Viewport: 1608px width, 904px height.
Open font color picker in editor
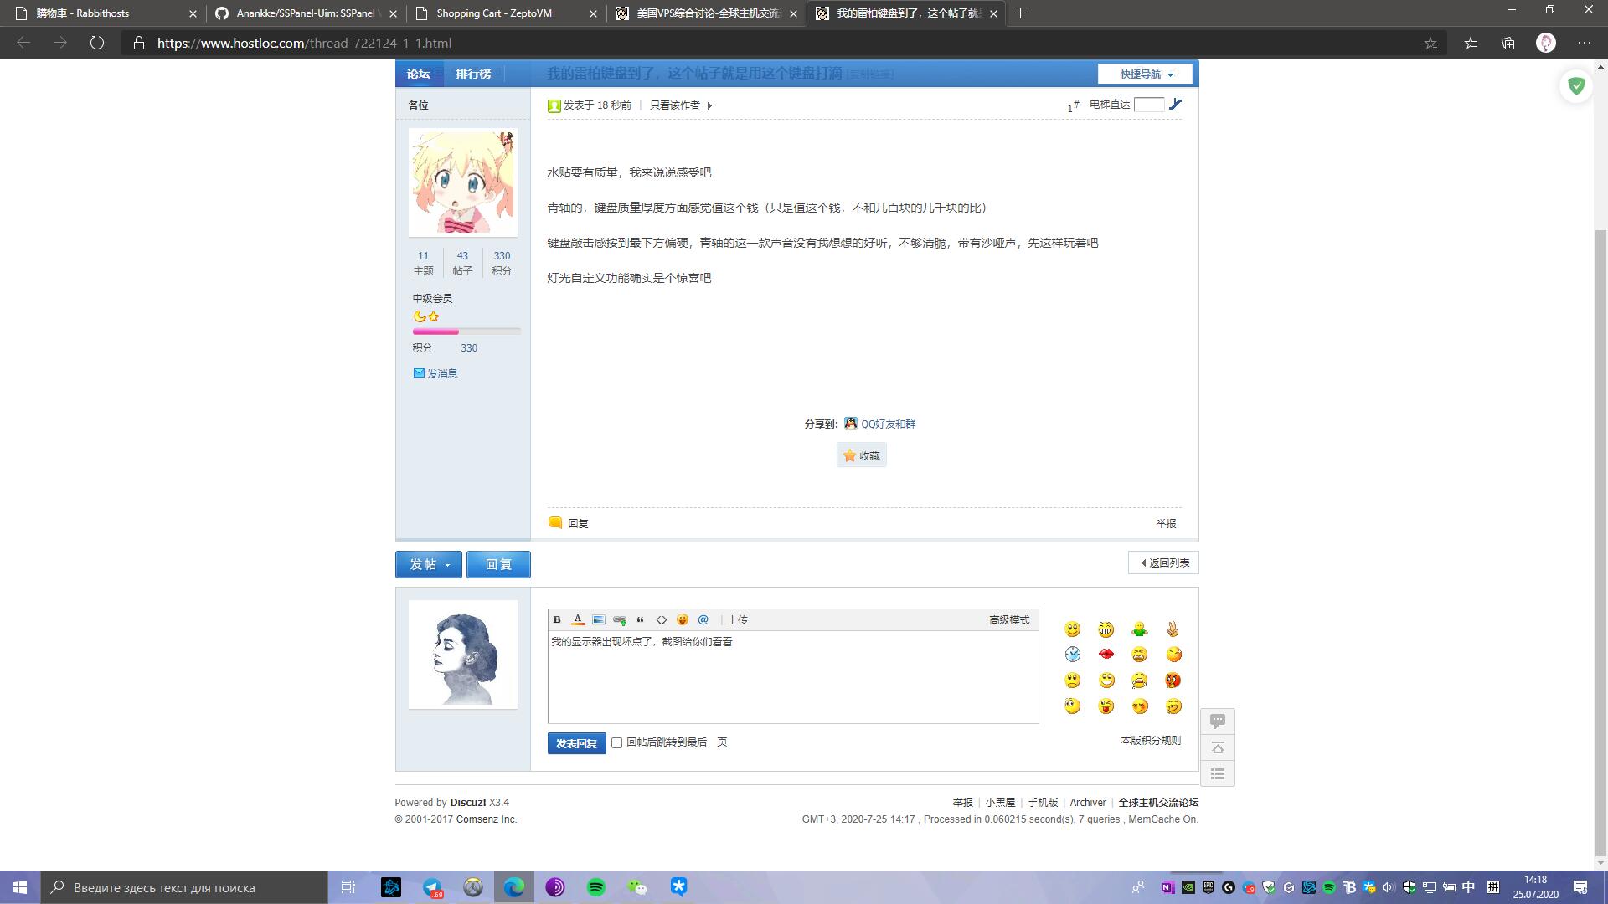[578, 619]
